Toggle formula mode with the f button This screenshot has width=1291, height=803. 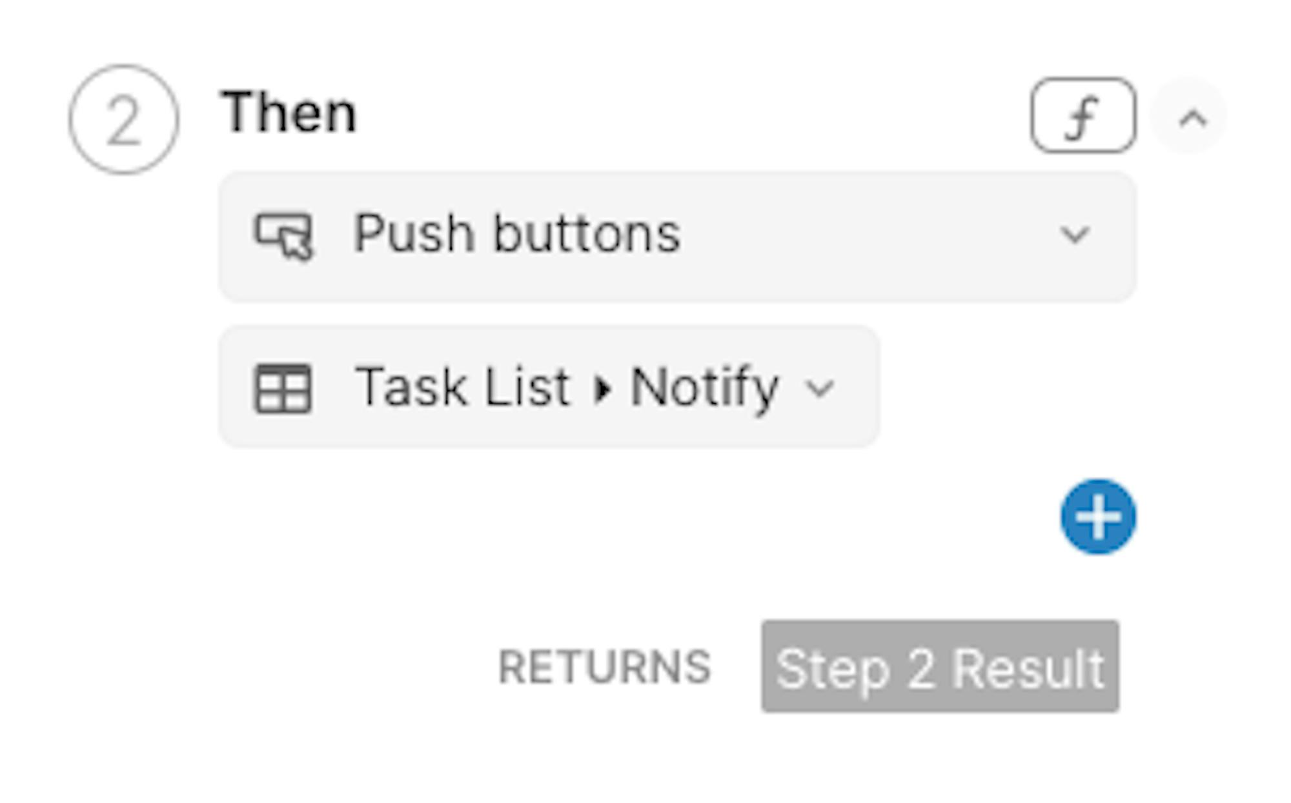1083,115
